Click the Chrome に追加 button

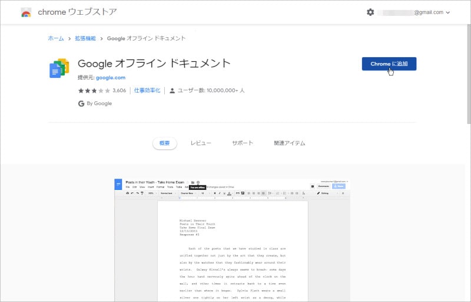[x=389, y=64]
